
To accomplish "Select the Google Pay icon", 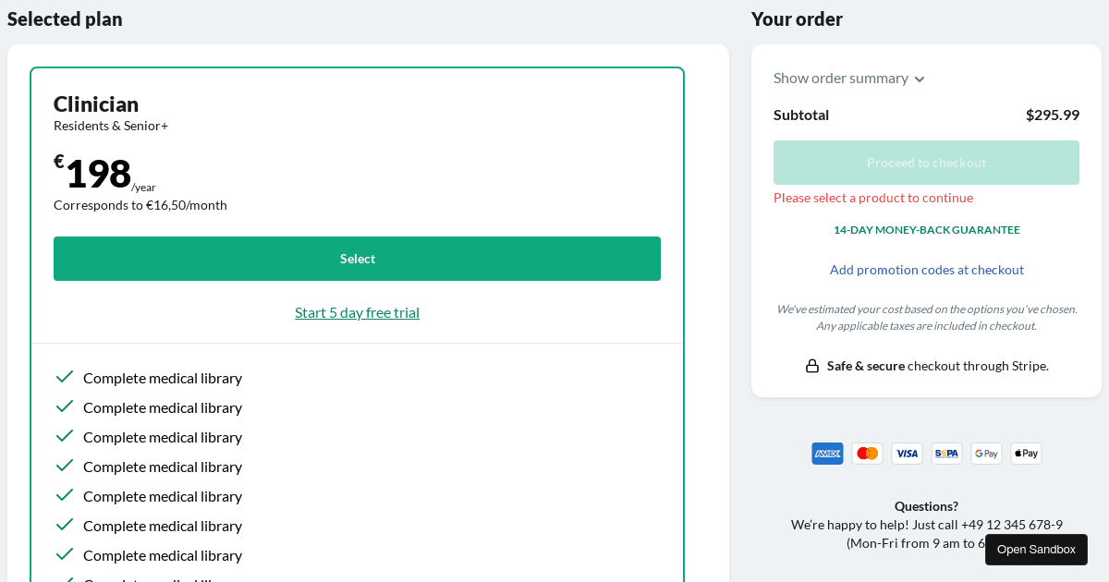I will (986, 454).
